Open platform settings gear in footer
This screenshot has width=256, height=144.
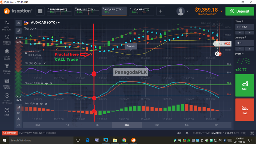pyautogui.click(x=187, y=133)
